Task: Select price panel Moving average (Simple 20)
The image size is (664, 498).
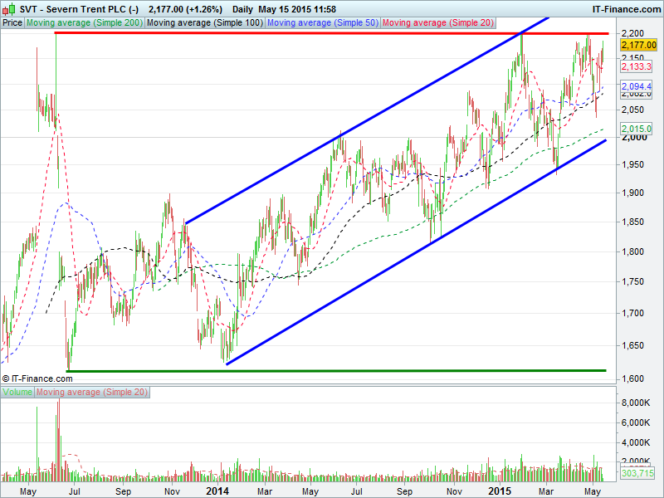Action: pos(438,23)
